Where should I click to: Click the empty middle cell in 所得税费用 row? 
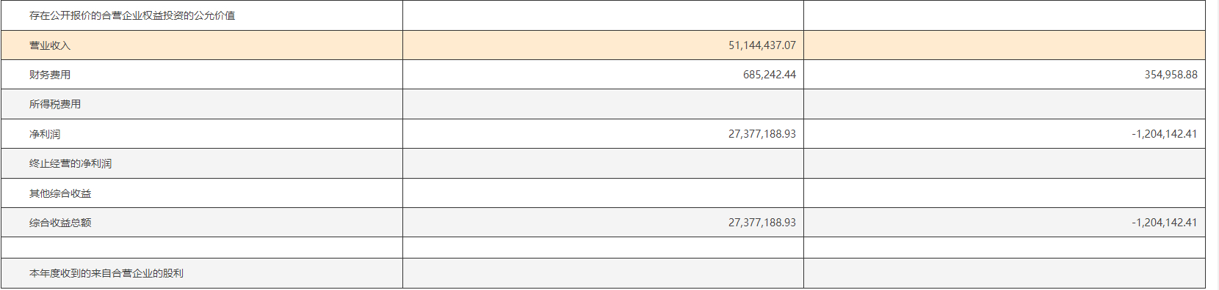[603, 104]
